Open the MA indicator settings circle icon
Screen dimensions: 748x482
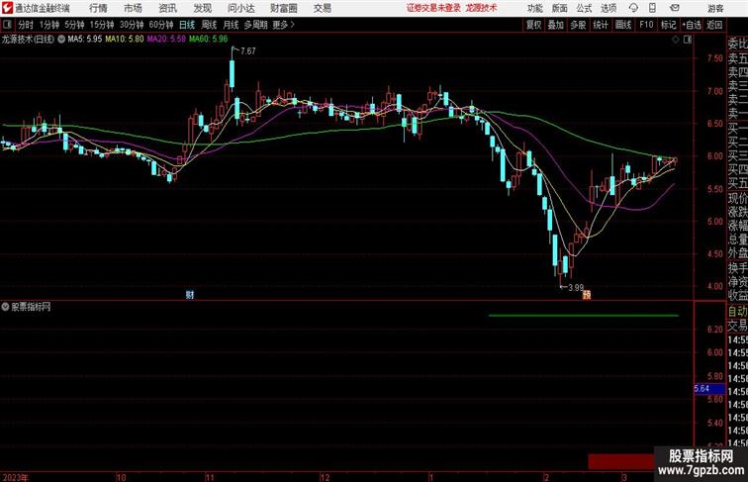(x=61, y=40)
